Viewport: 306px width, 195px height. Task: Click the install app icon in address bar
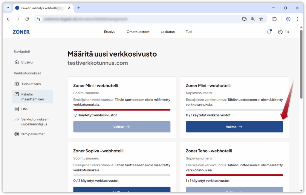[x=244, y=19]
